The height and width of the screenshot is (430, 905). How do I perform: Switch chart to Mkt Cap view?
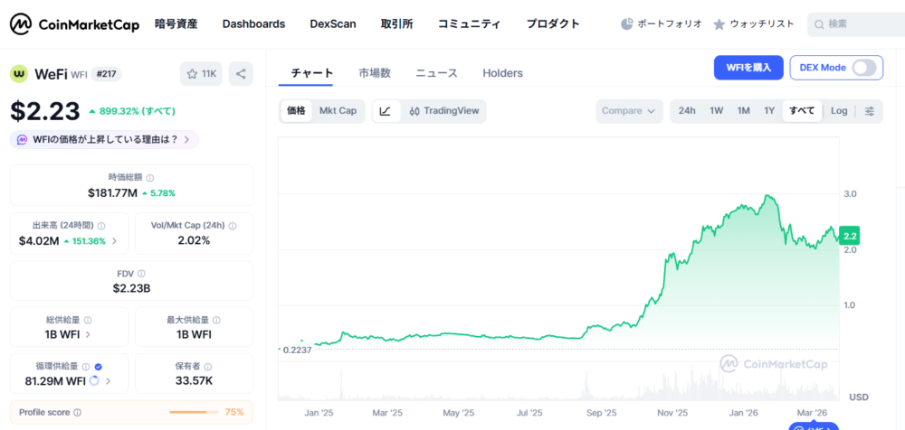(x=338, y=111)
